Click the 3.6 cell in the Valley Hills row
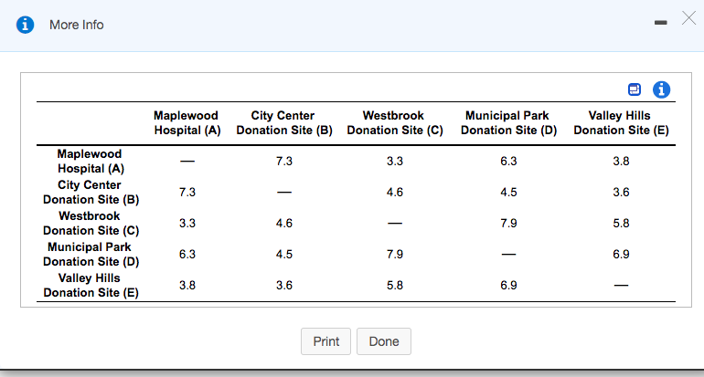The height and width of the screenshot is (377, 704). pos(284,285)
